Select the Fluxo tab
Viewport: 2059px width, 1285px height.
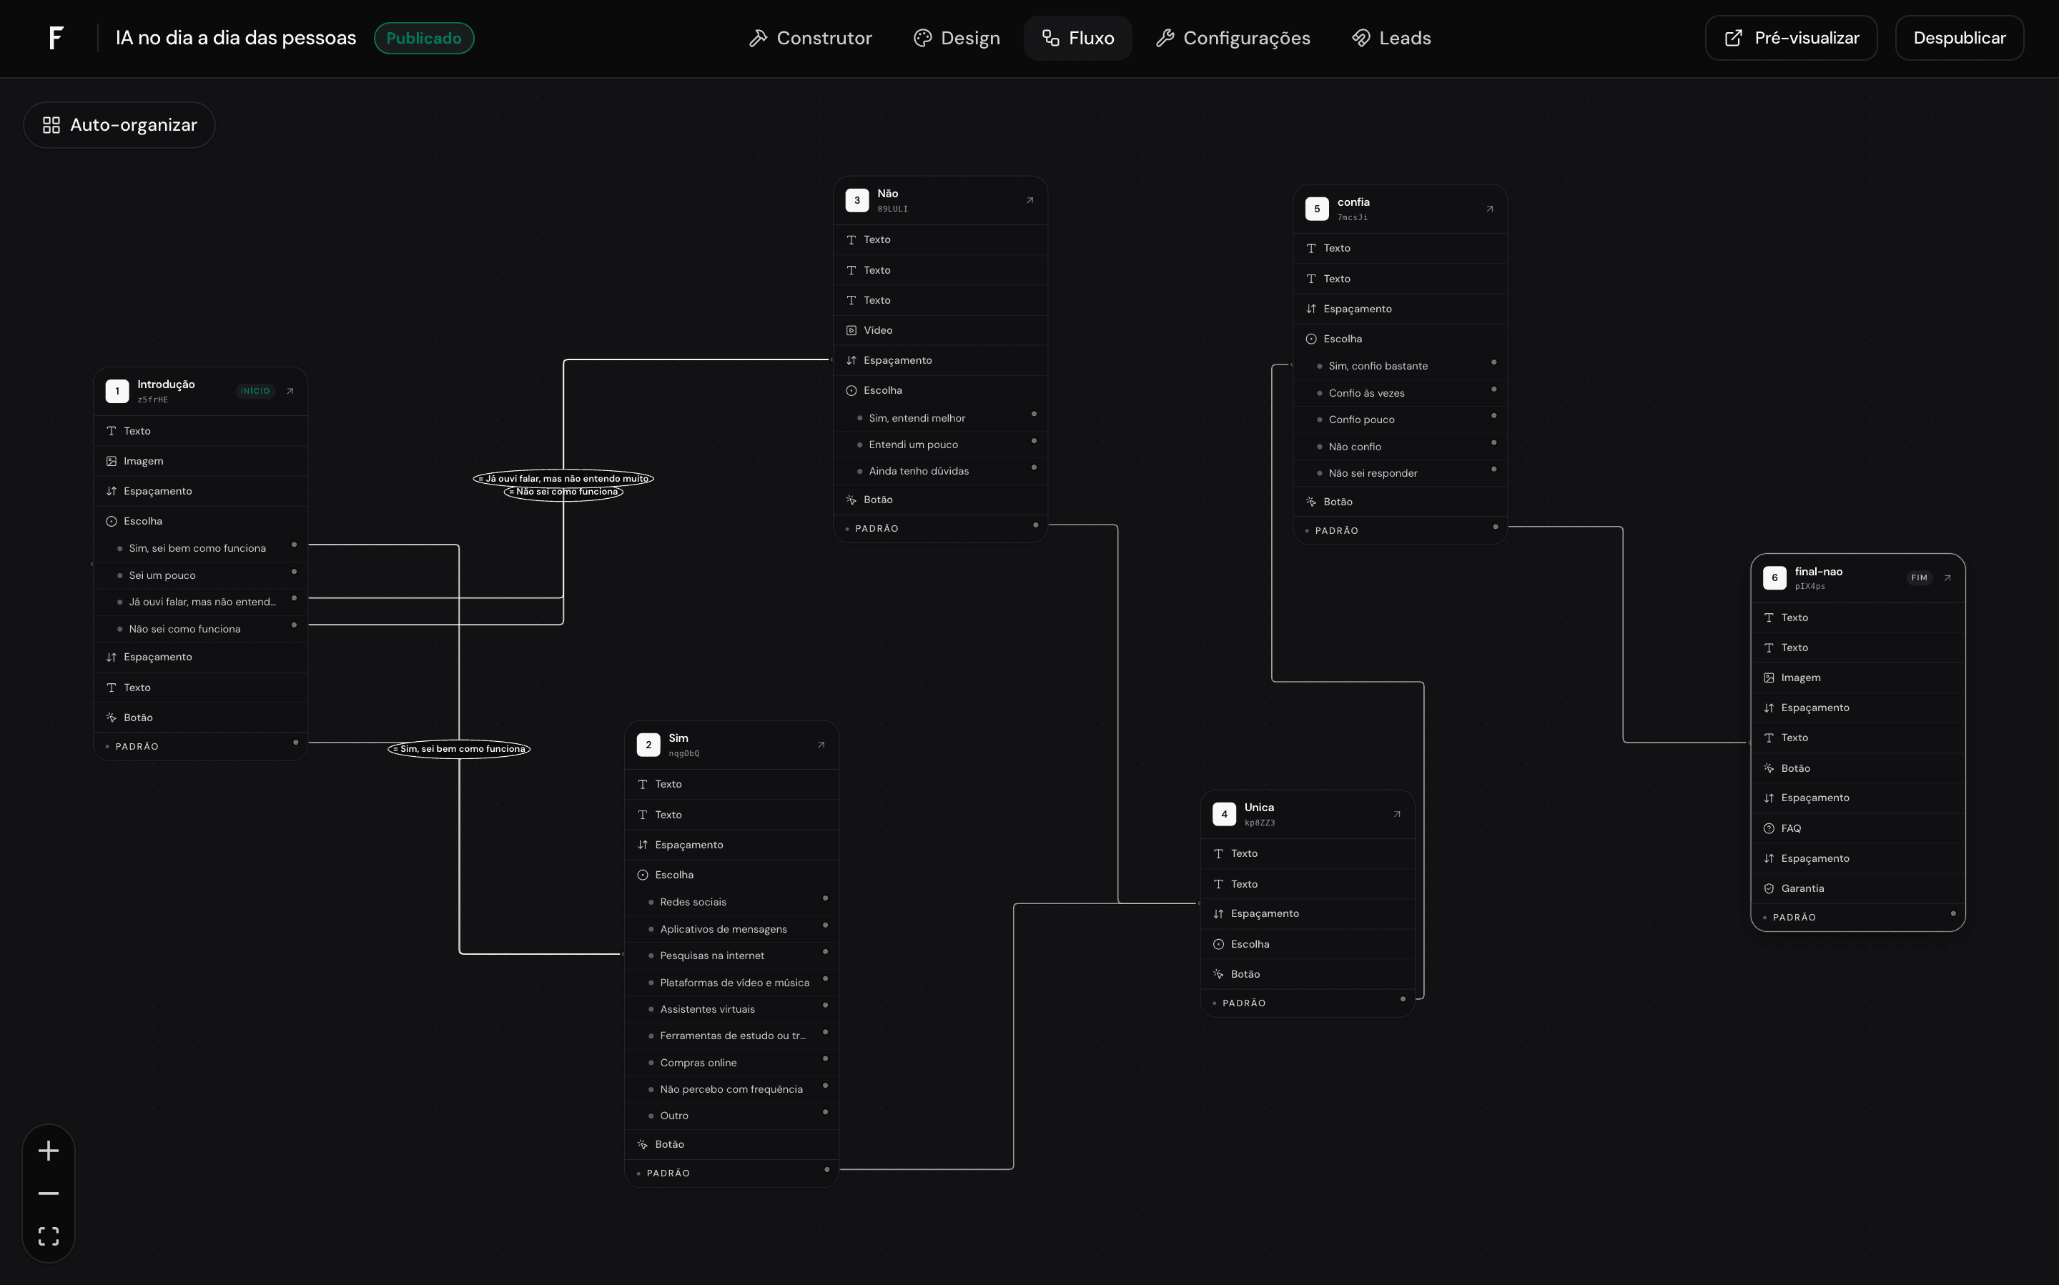1078,39
